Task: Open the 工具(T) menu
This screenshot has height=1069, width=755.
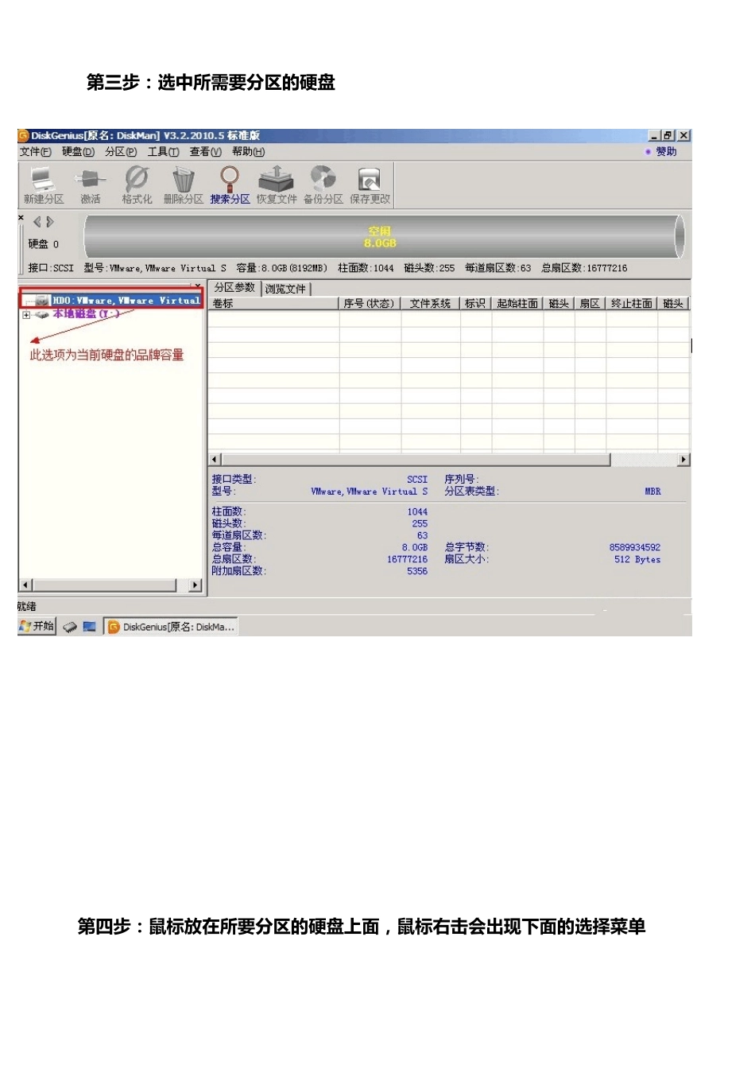Action: (x=163, y=152)
